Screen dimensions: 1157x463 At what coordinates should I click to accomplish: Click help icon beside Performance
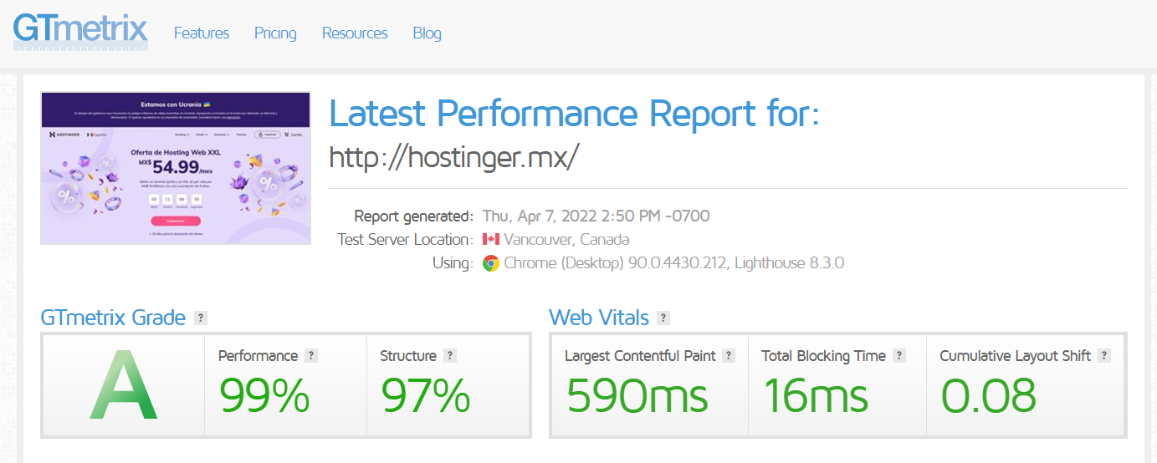click(x=311, y=355)
